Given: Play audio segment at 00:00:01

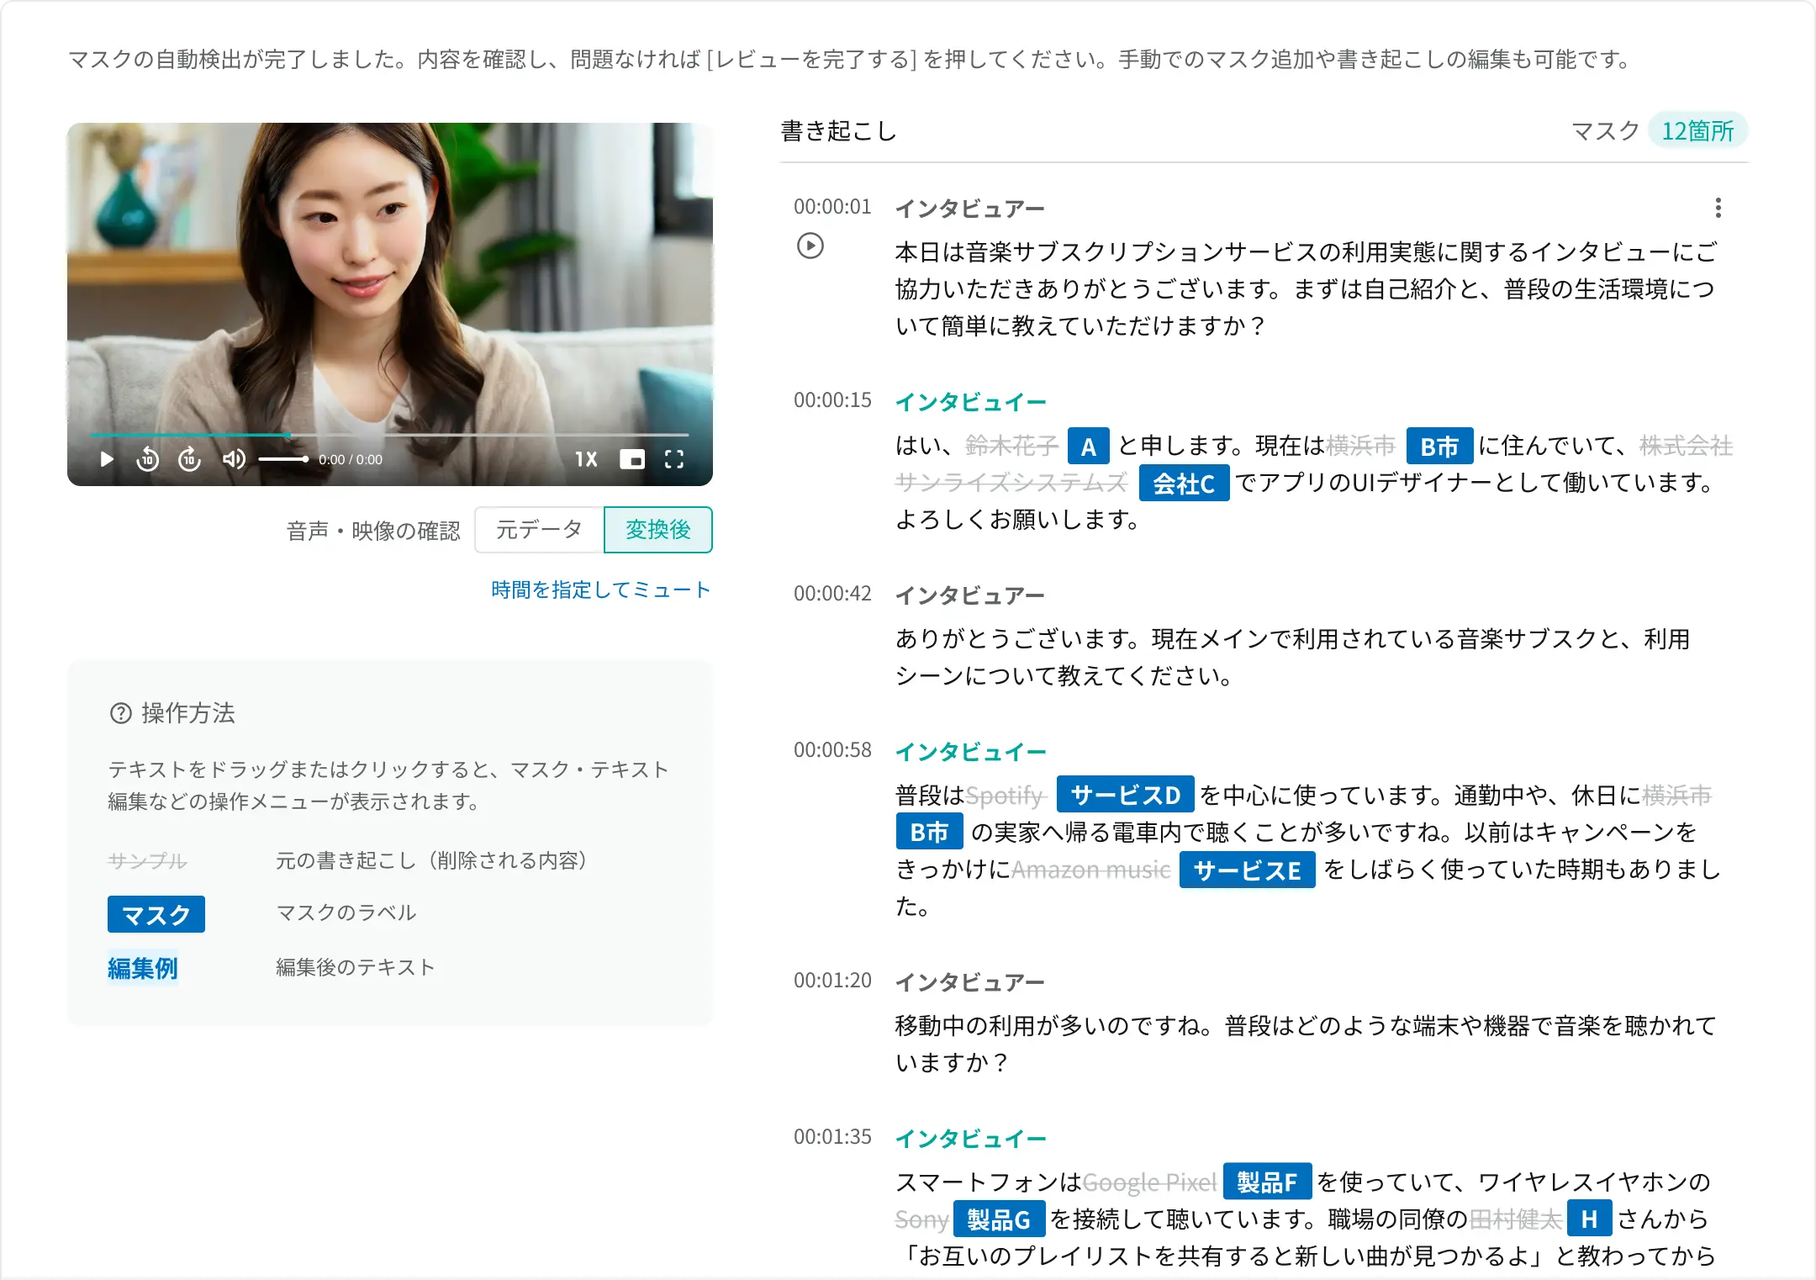Looking at the screenshot, I should click(x=810, y=246).
